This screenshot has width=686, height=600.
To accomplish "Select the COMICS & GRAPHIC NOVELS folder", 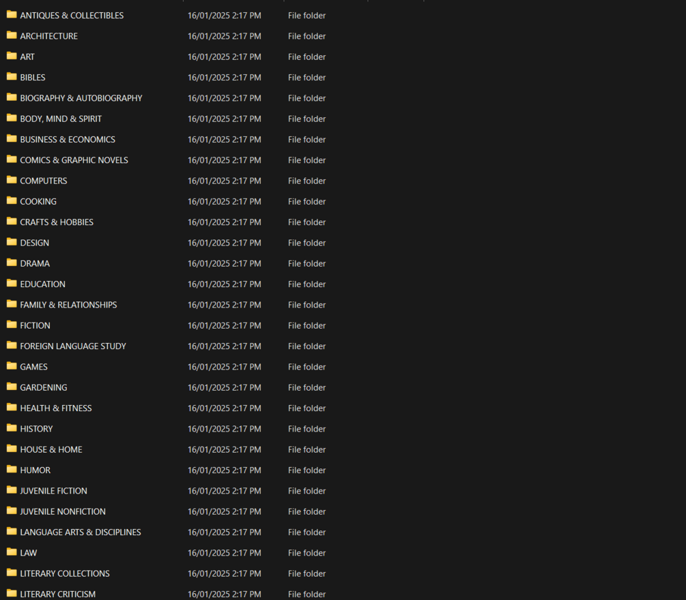I will pos(74,160).
